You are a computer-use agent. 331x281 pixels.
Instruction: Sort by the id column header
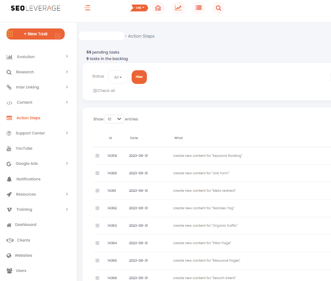point(110,138)
